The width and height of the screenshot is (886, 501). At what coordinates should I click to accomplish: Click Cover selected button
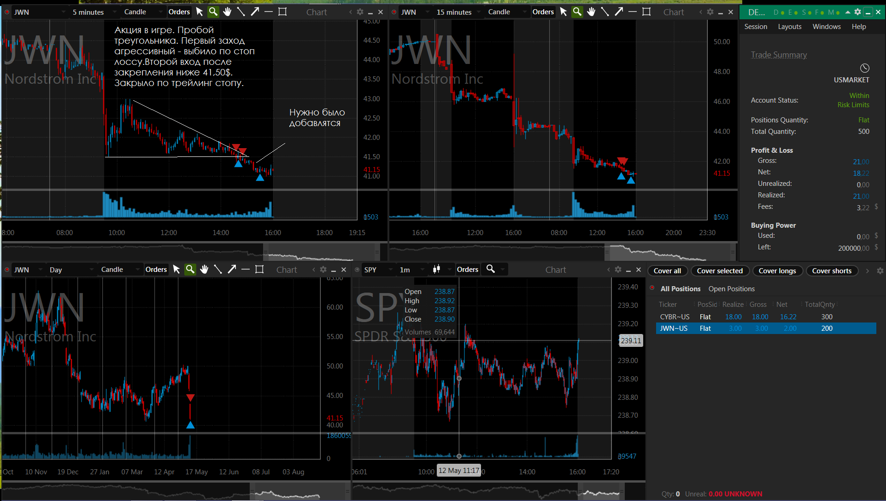pyautogui.click(x=720, y=271)
